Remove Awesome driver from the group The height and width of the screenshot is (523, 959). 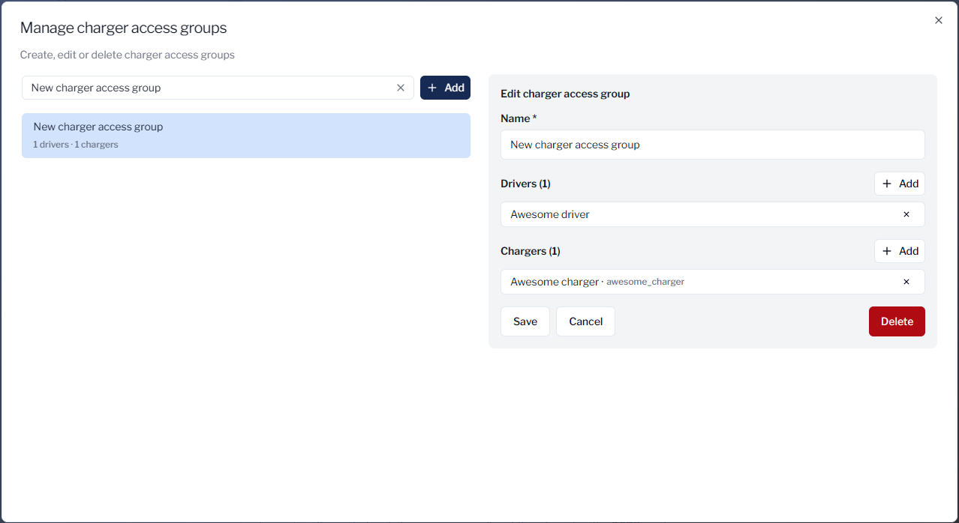coord(906,214)
